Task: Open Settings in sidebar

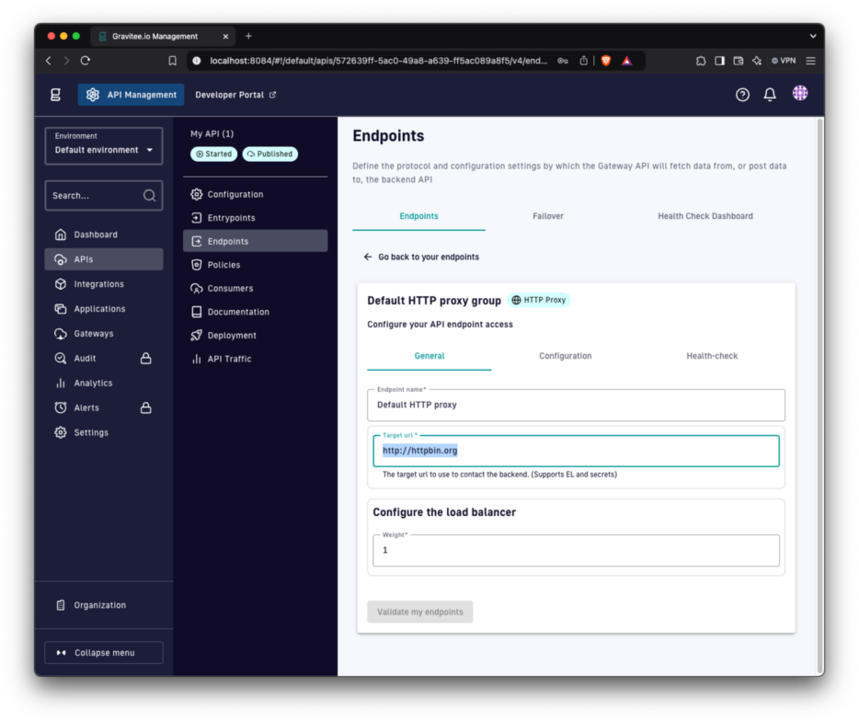Action: click(104, 432)
